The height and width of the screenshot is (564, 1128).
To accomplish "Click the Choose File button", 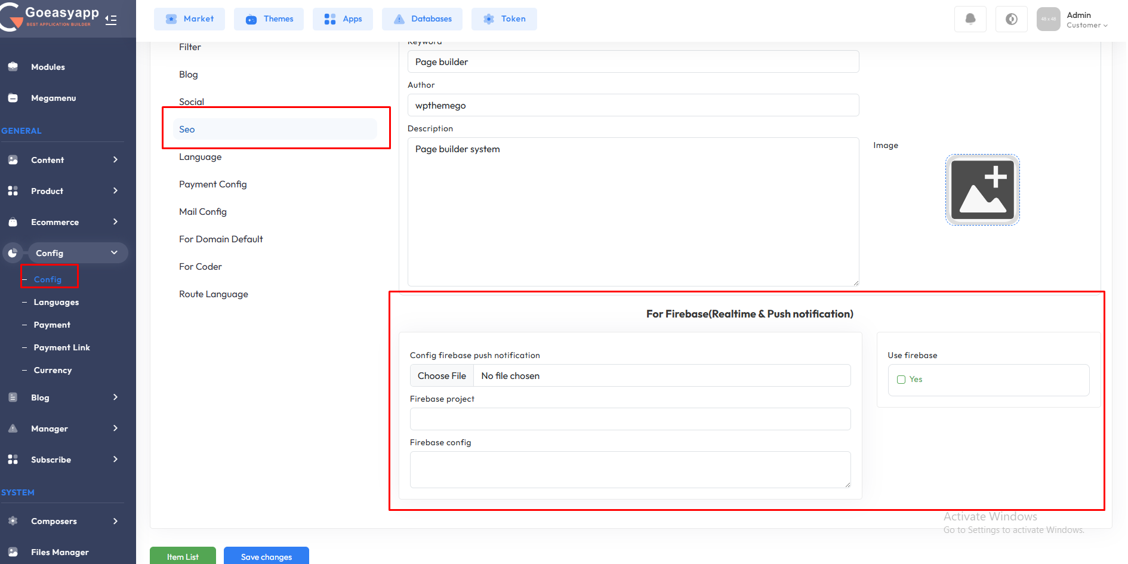I will [x=442, y=376].
